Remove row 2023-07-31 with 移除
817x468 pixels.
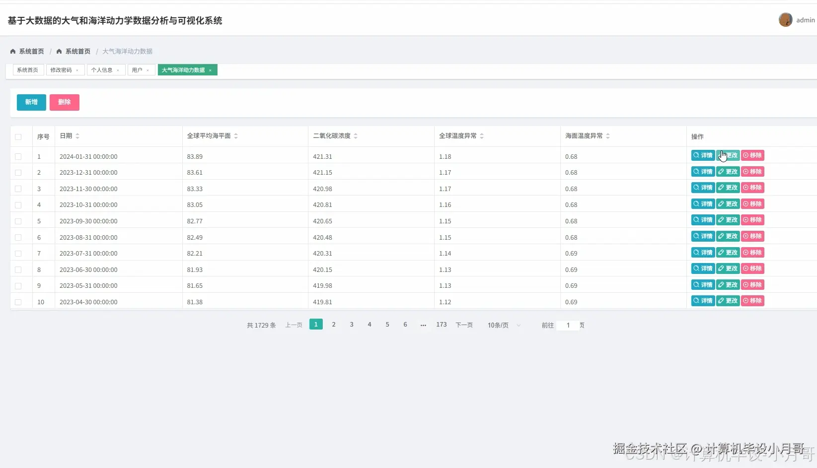(752, 253)
